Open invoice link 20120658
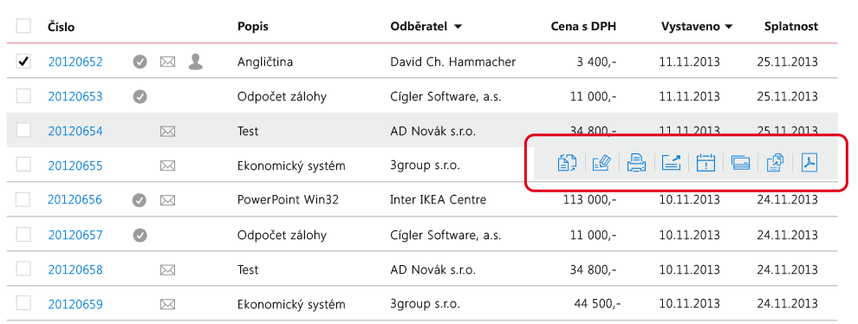Viewport: 858px width, 324px height. [x=75, y=269]
